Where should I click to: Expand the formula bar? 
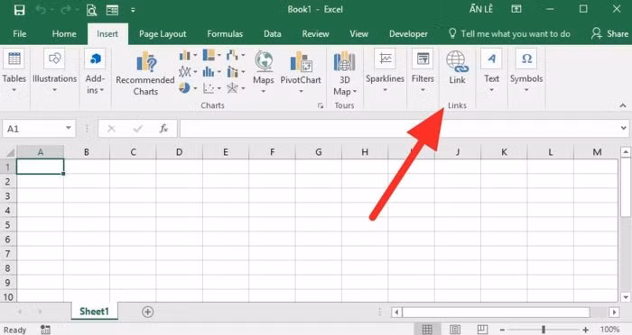pos(624,128)
